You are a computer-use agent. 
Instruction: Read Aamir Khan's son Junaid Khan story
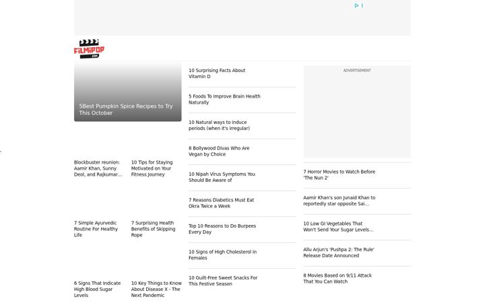pyautogui.click(x=339, y=201)
